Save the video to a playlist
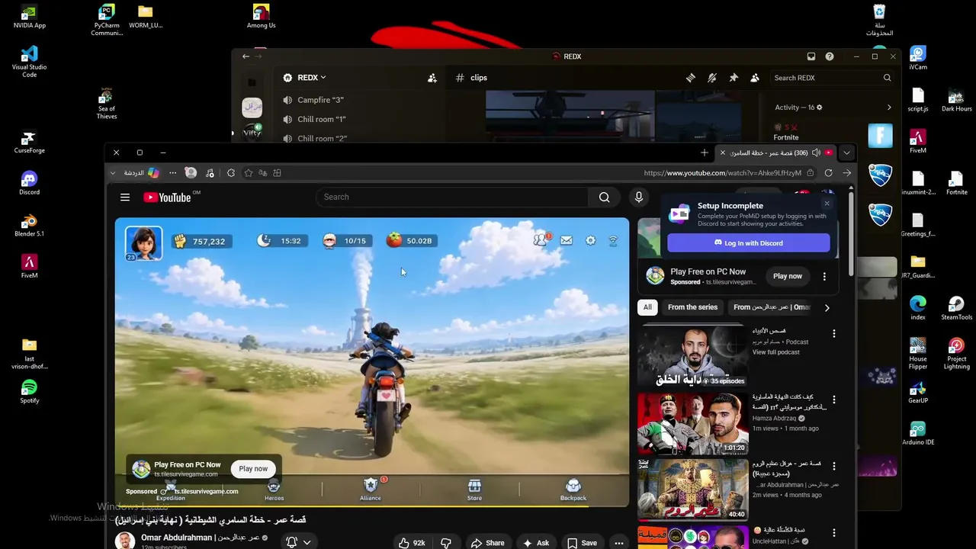 pos(582,543)
